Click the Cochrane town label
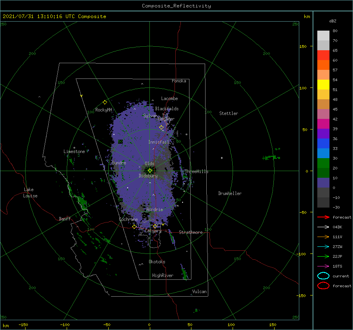 128,219
